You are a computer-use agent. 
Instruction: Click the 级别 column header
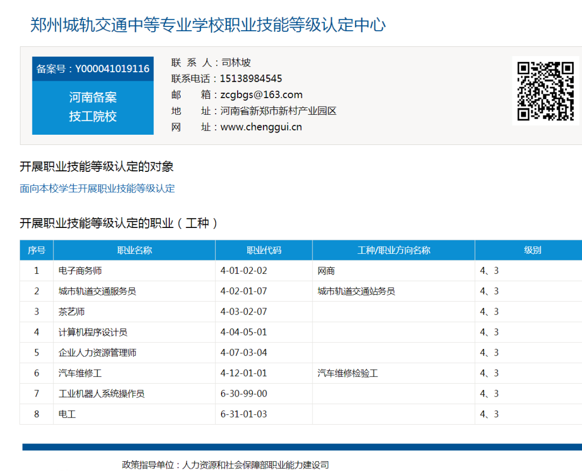pos(532,250)
